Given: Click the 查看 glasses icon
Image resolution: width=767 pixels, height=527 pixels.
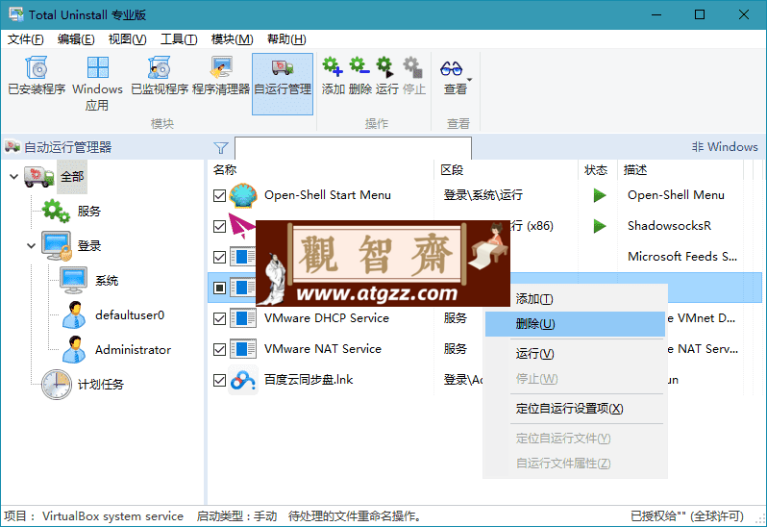Looking at the screenshot, I should [451, 68].
